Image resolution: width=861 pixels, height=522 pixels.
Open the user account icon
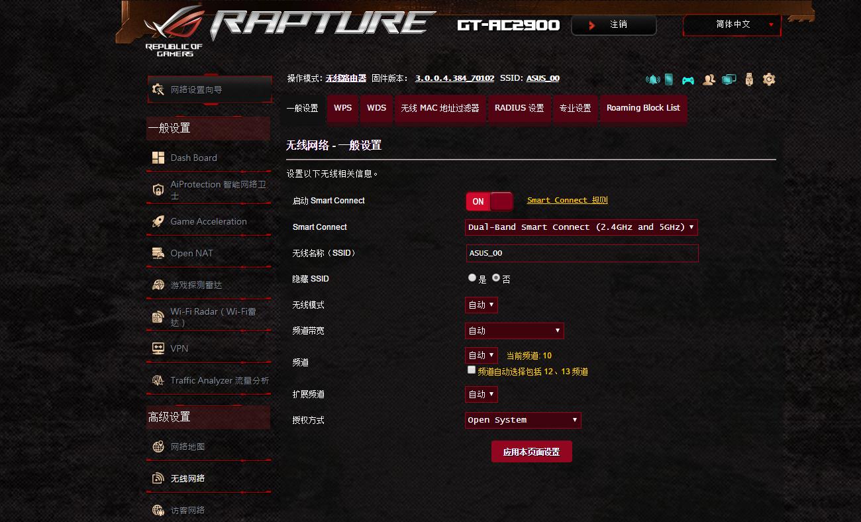[709, 79]
